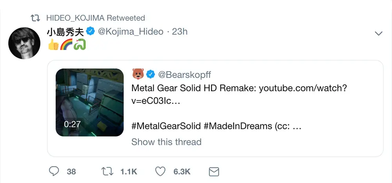392x183 pixels.
Task: Click Bearskopff's blue verified badge
Action: tap(151, 74)
